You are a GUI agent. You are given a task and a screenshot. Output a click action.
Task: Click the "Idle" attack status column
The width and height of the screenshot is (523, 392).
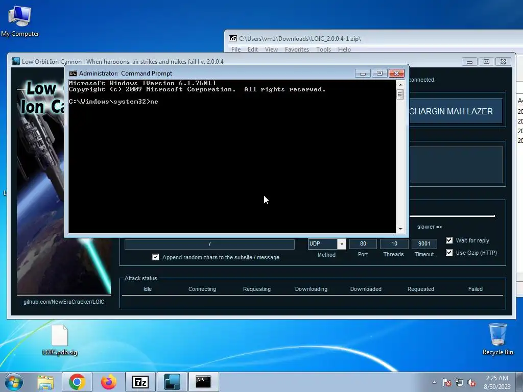[x=148, y=289]
